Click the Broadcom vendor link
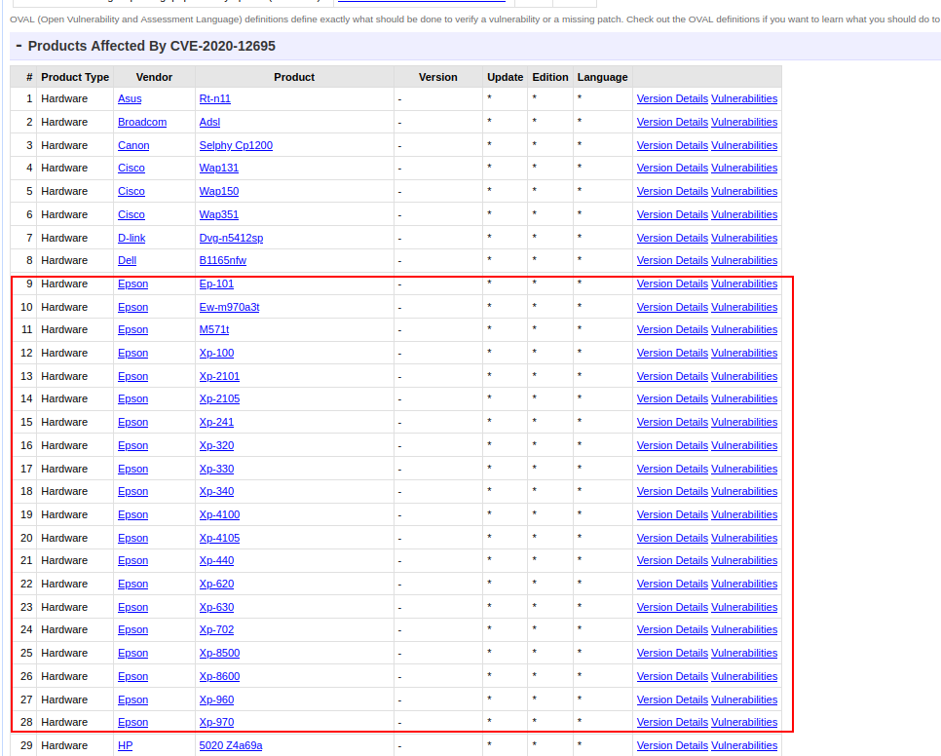 142,123
